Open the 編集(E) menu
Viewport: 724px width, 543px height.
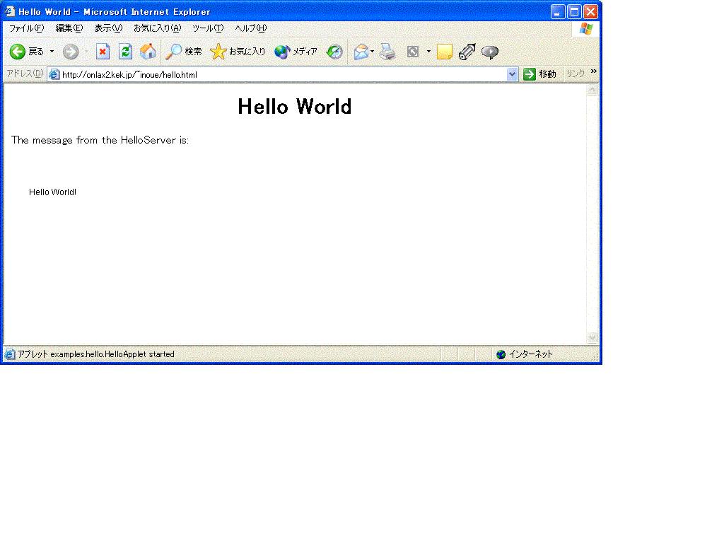click(69, 28)
